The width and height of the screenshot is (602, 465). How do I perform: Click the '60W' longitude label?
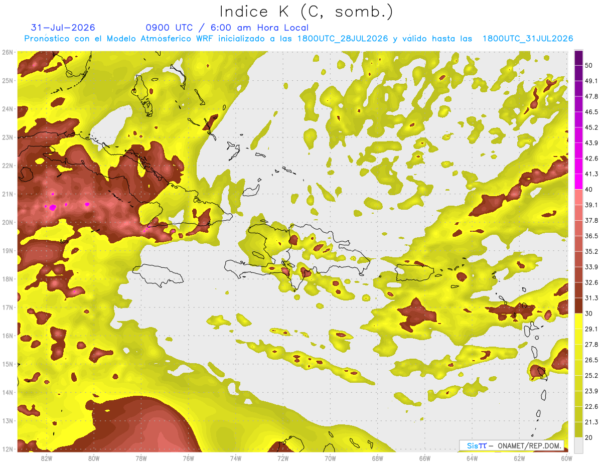coord(566,458)
